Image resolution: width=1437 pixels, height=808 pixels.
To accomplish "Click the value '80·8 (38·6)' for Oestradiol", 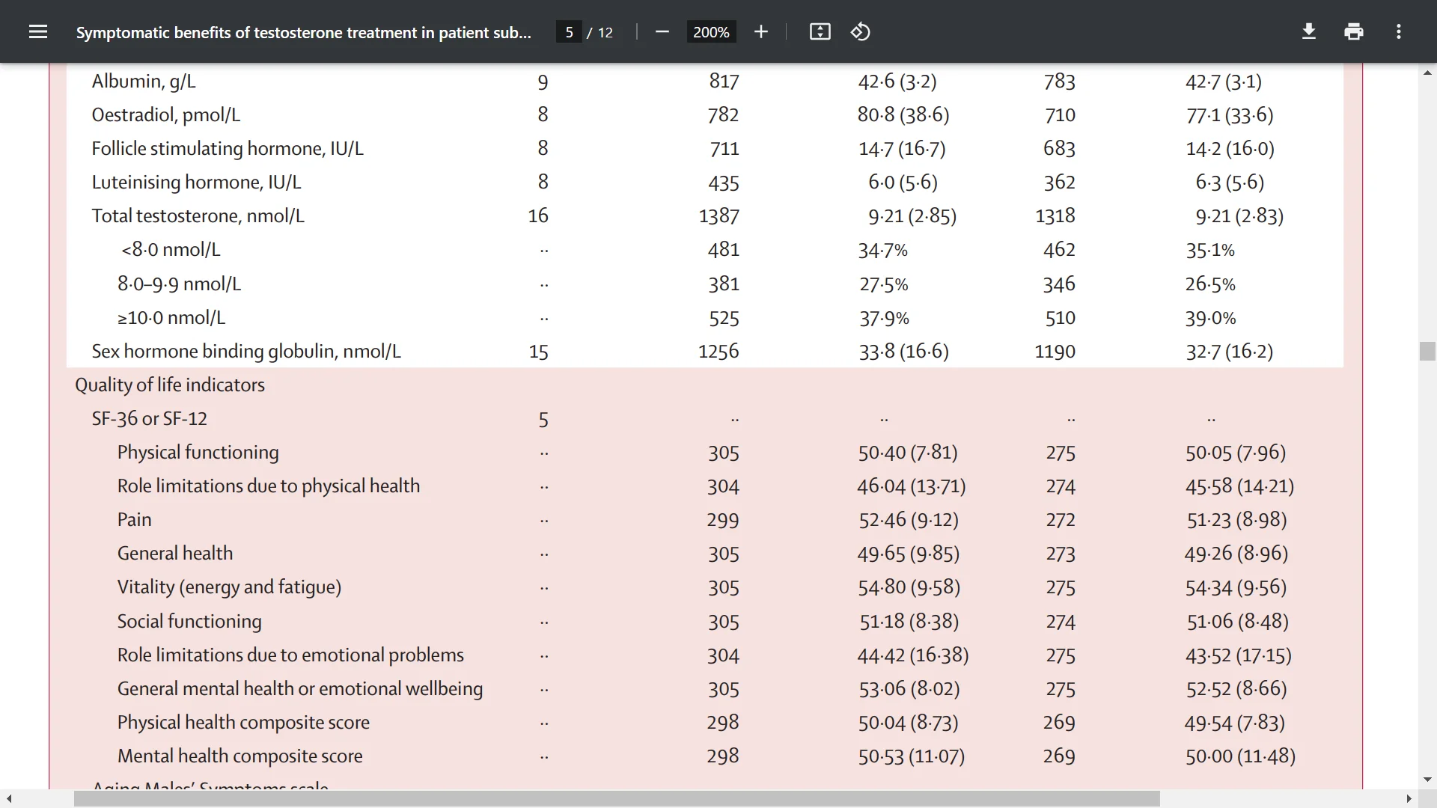I will pyautogui.click(x=903, y=115).
